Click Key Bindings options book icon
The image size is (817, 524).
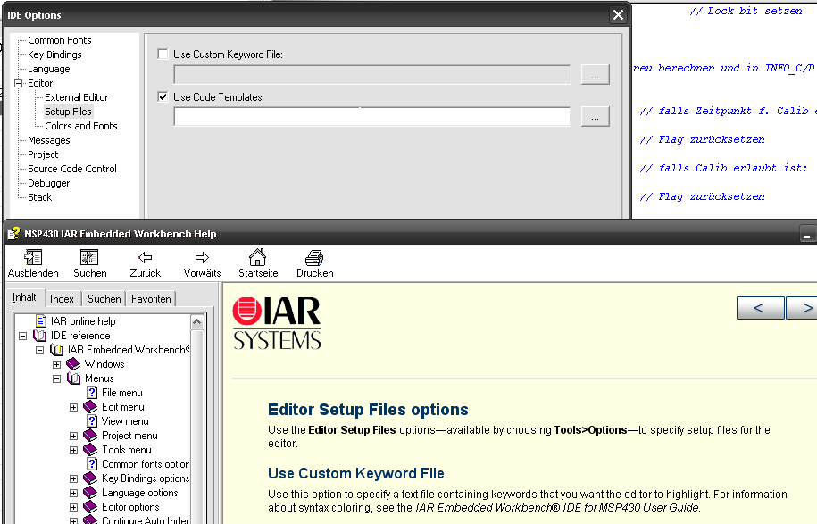point(90,478)
